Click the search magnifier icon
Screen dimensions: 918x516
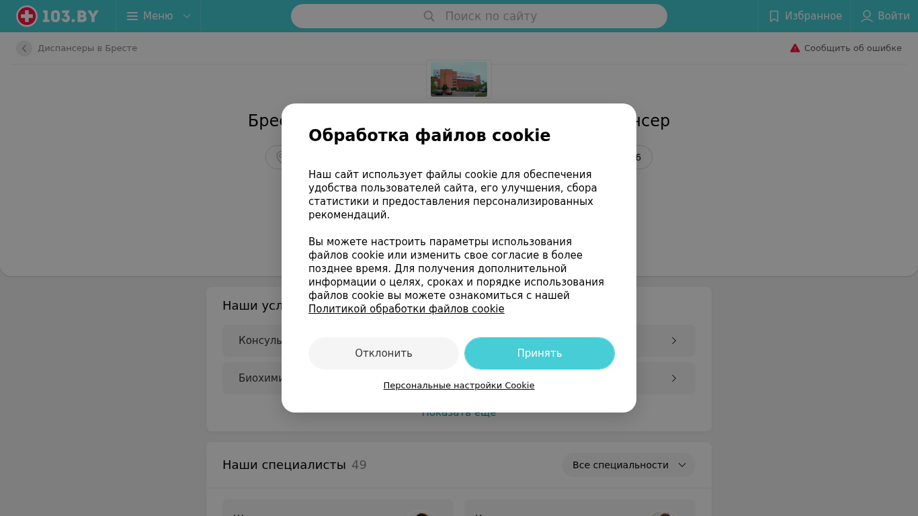coord(429,16)
